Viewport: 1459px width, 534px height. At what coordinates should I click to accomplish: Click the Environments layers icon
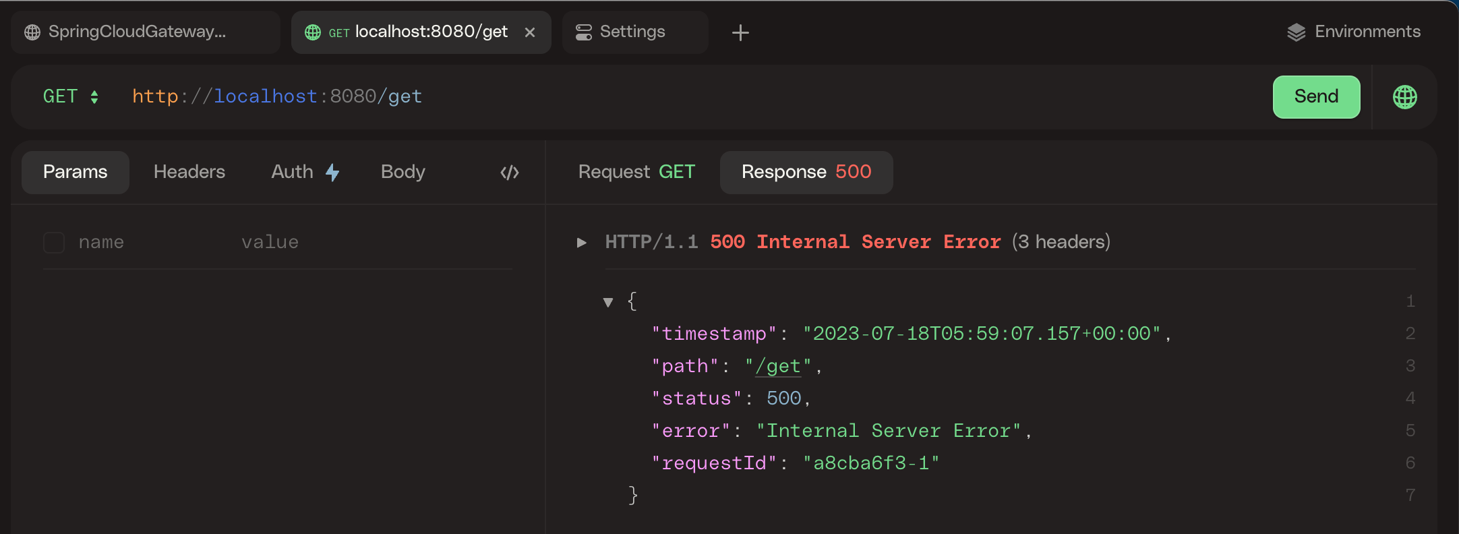(x=1296, y=32)
